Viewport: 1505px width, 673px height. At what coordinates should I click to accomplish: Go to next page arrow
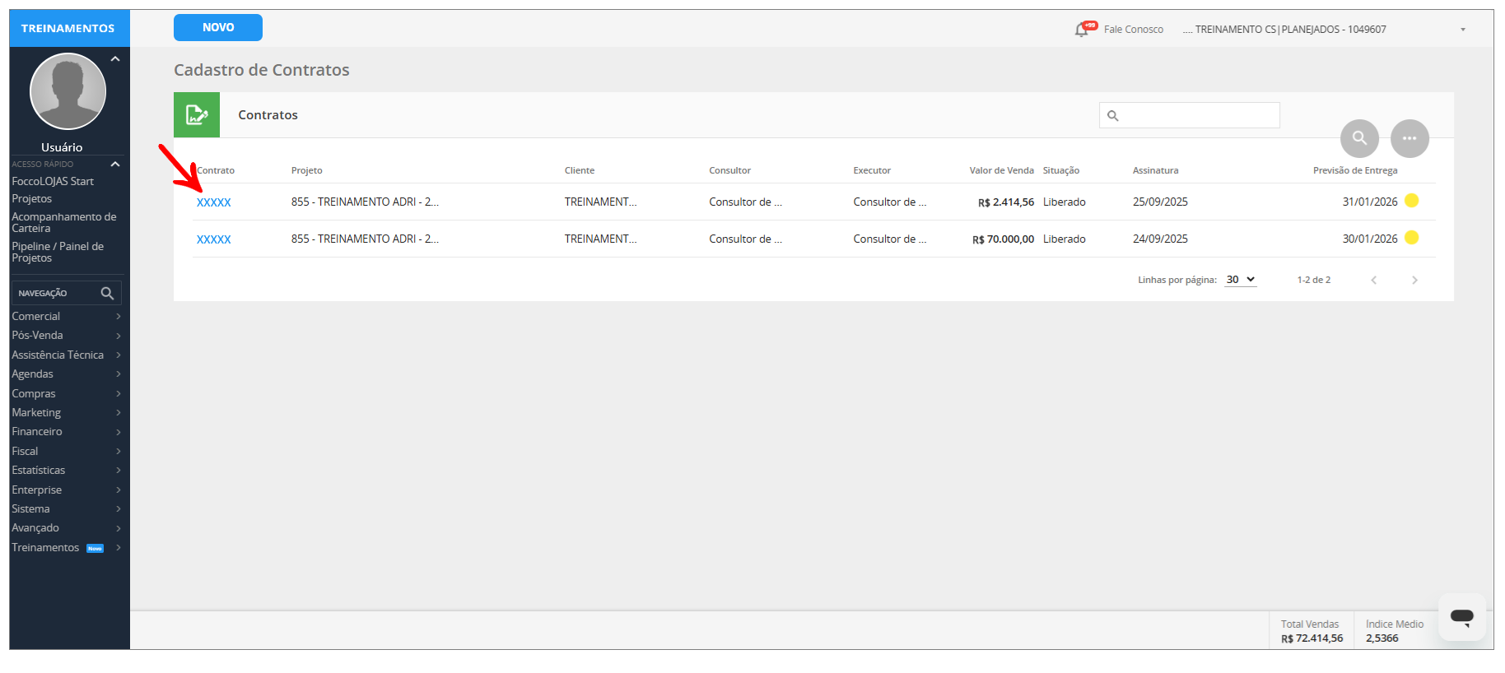[1414, 281]
